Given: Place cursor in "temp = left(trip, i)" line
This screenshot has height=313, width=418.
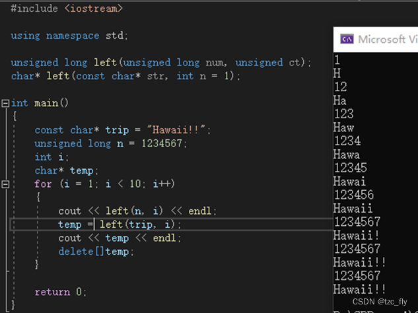Looking at the screenshot, I should click(x=120, y=225).
